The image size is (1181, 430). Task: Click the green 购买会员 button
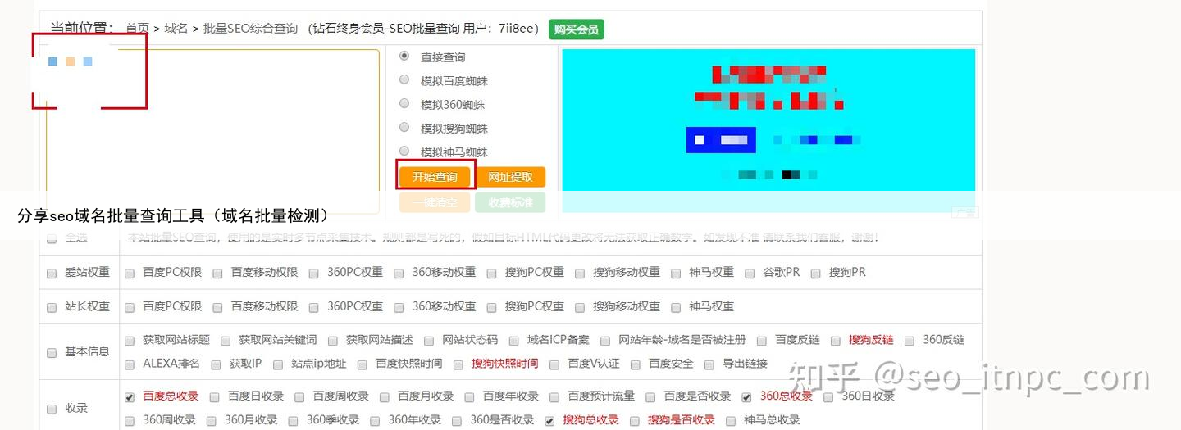pyautogui.click(x=576, y=29)
